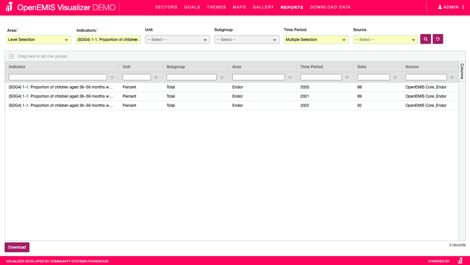Screen dimensions: 470x265
Task: Open the filter icon for Unit column
Action: (x=156, y=78)
